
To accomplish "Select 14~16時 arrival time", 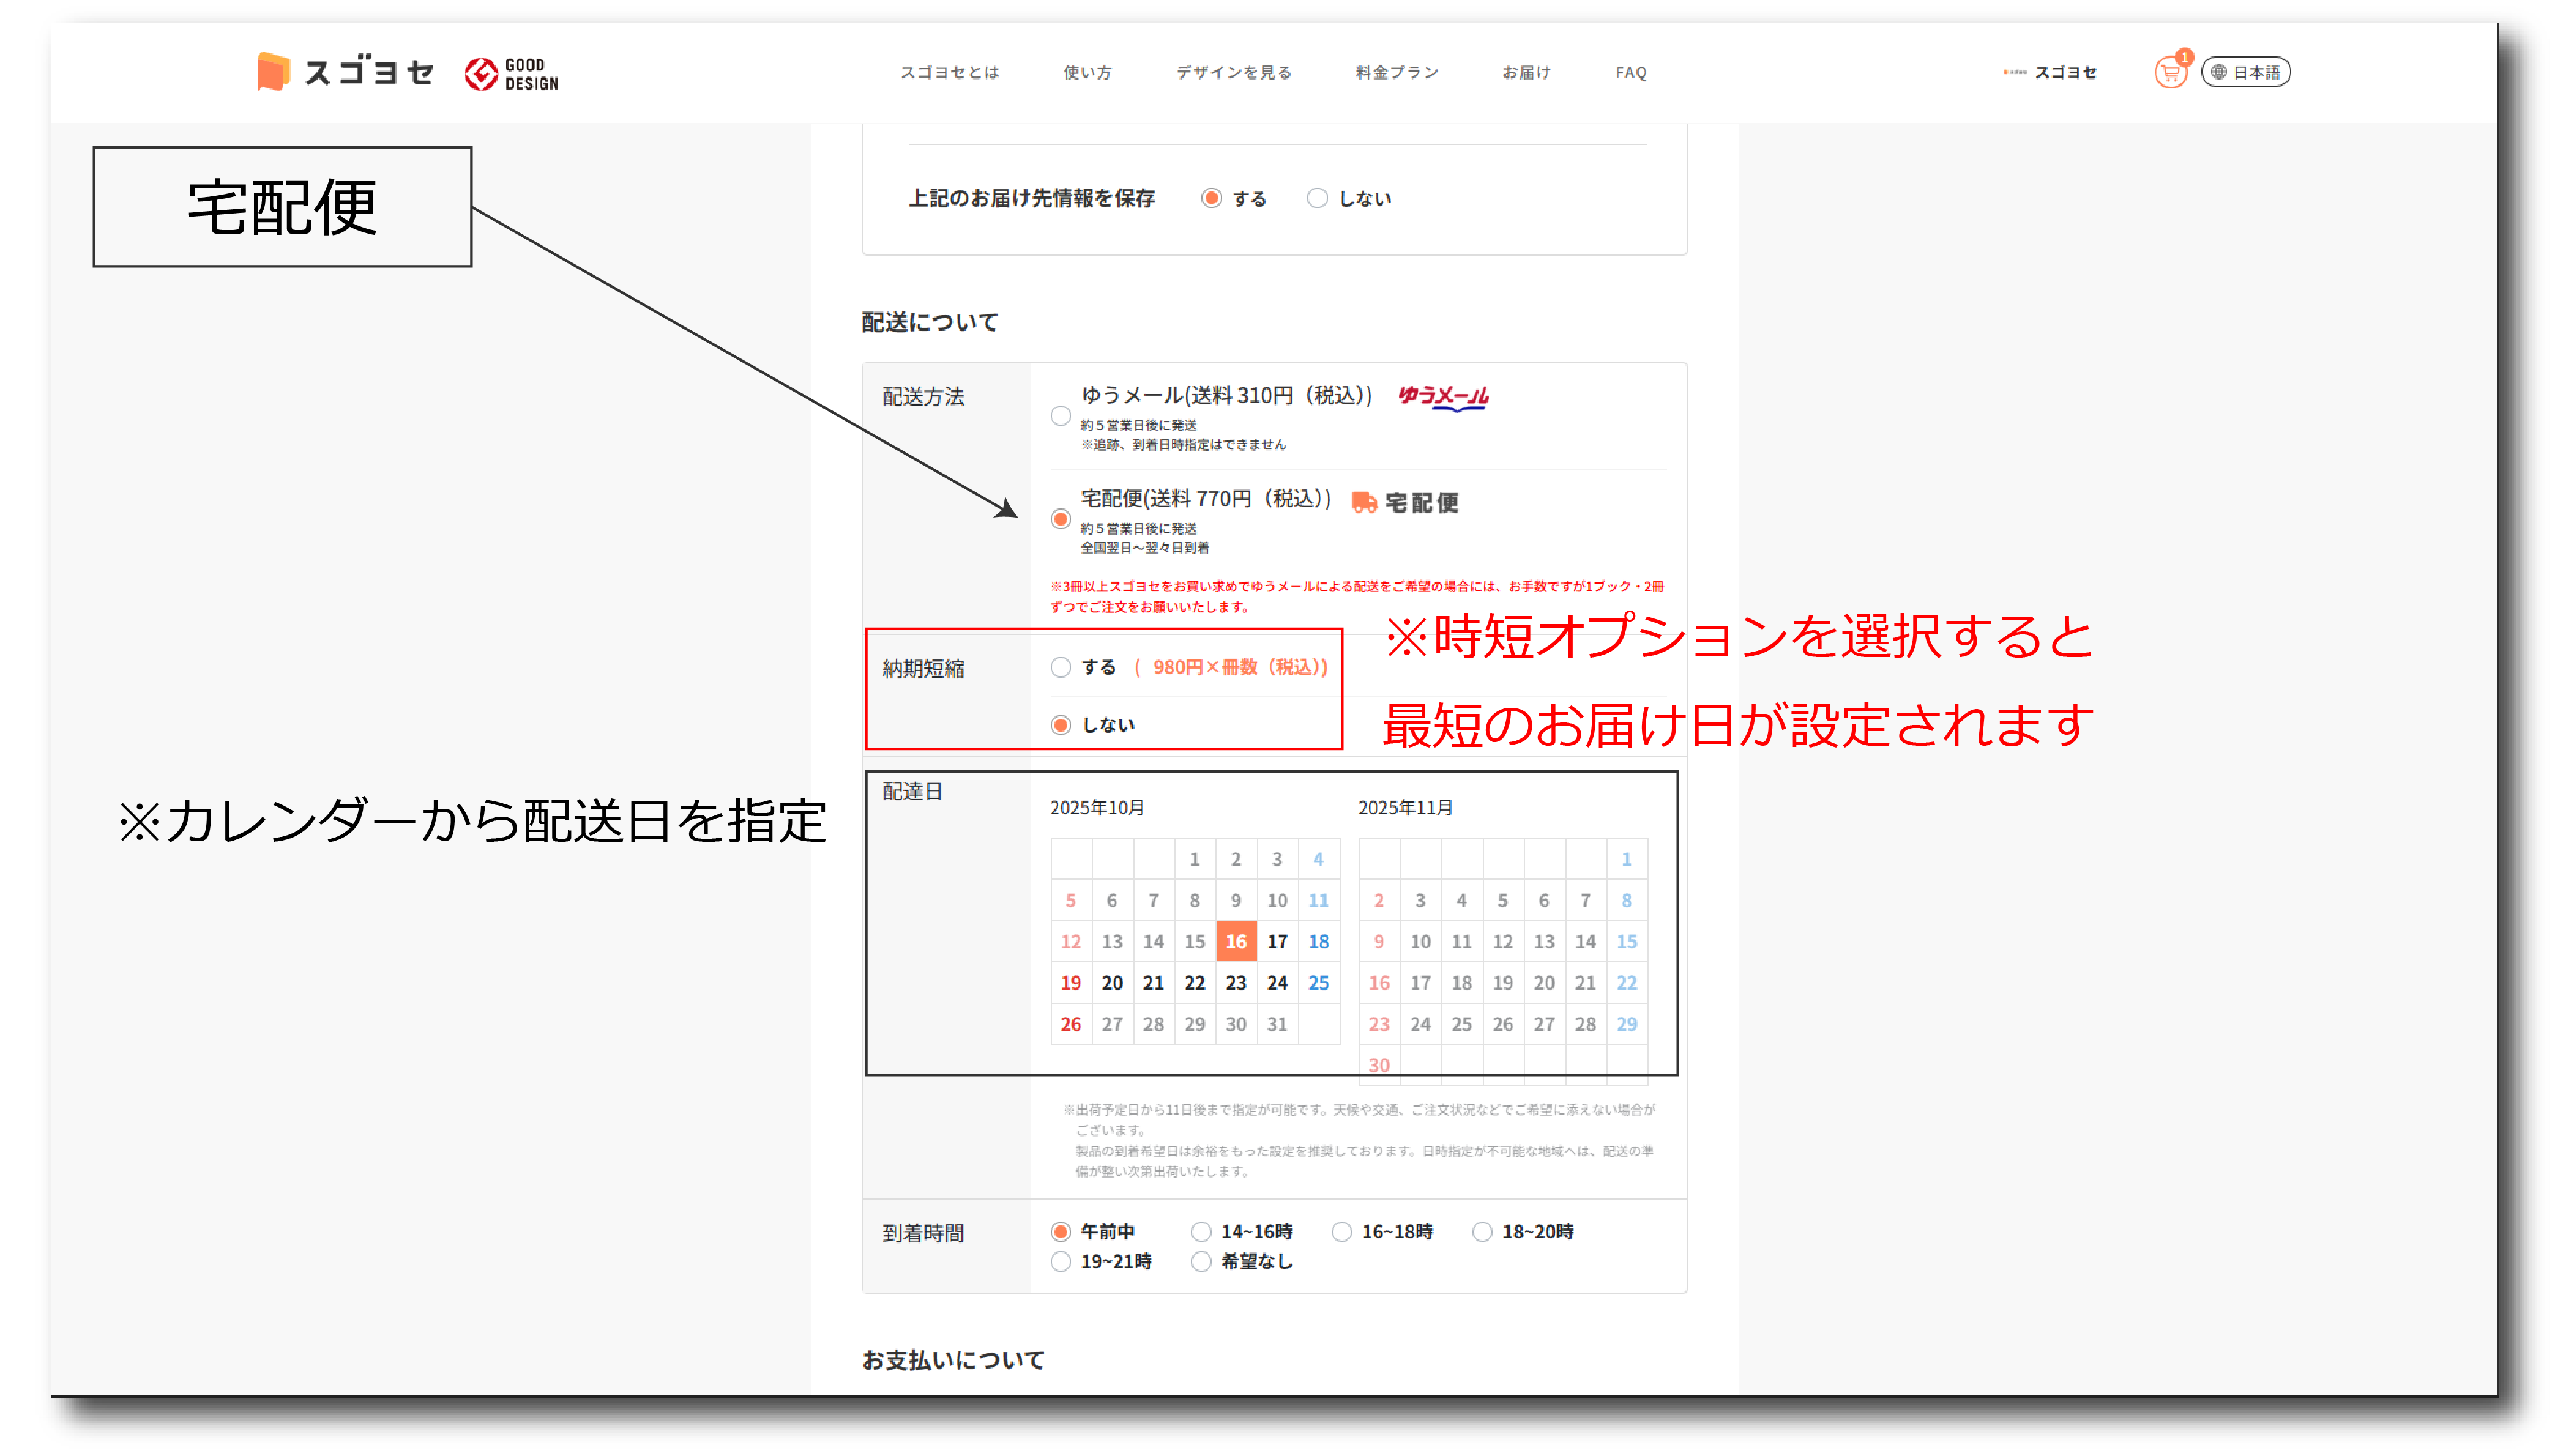I will point(1201,1232).
